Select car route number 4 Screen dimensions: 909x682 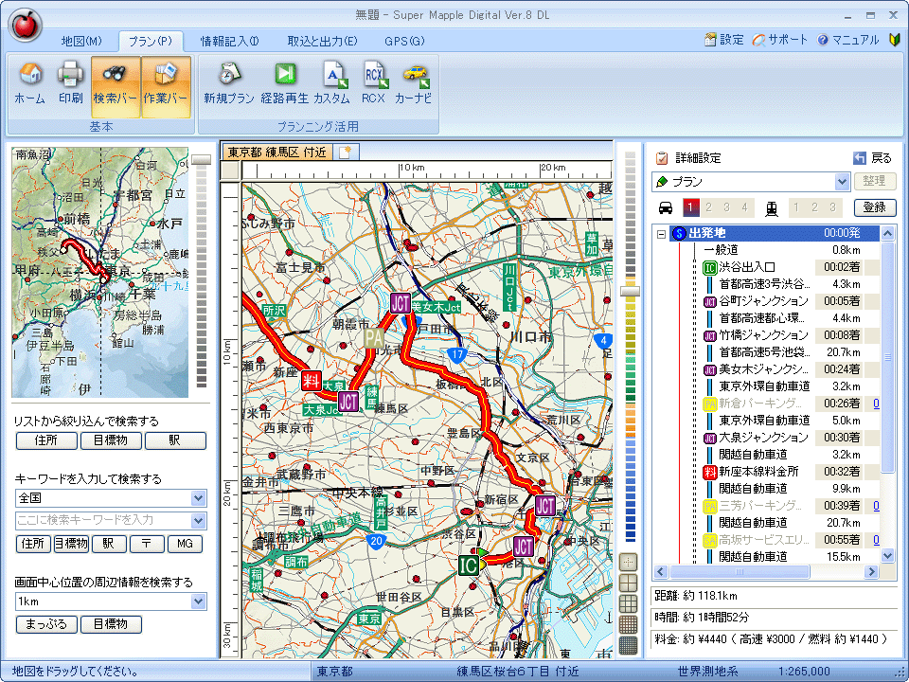pos(744,207)
